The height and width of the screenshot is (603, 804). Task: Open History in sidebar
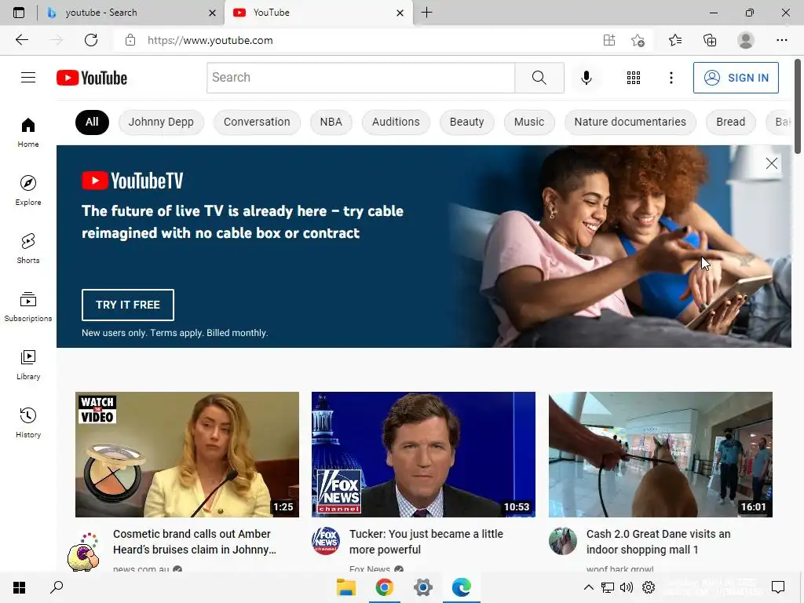pyautogui.click(x=28, y=422)
